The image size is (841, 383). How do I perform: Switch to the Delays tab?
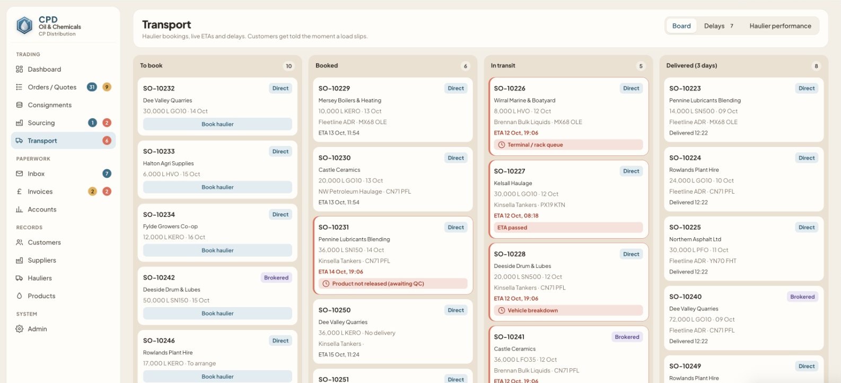click(x=719, y=26)
